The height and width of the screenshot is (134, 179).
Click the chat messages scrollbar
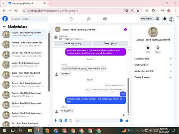(128, 95)
